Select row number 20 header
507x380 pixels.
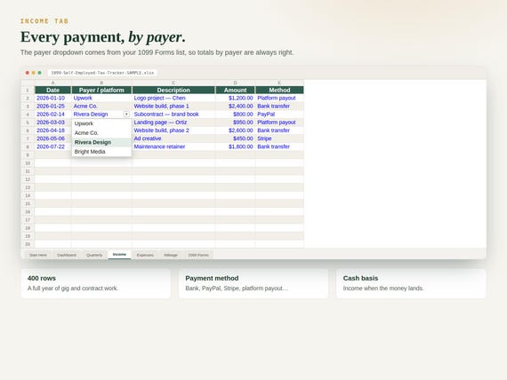click(28, 244)
